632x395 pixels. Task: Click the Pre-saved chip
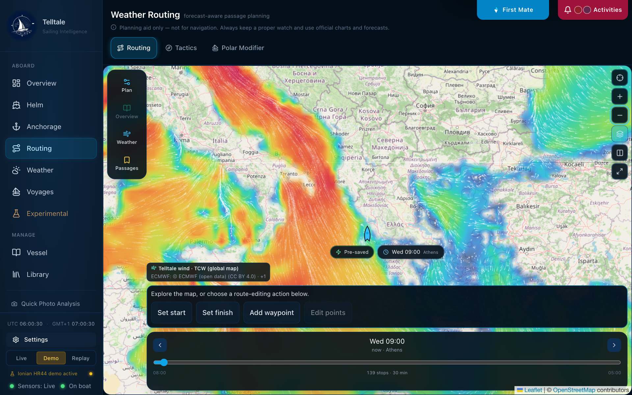(x=352, y=252)
